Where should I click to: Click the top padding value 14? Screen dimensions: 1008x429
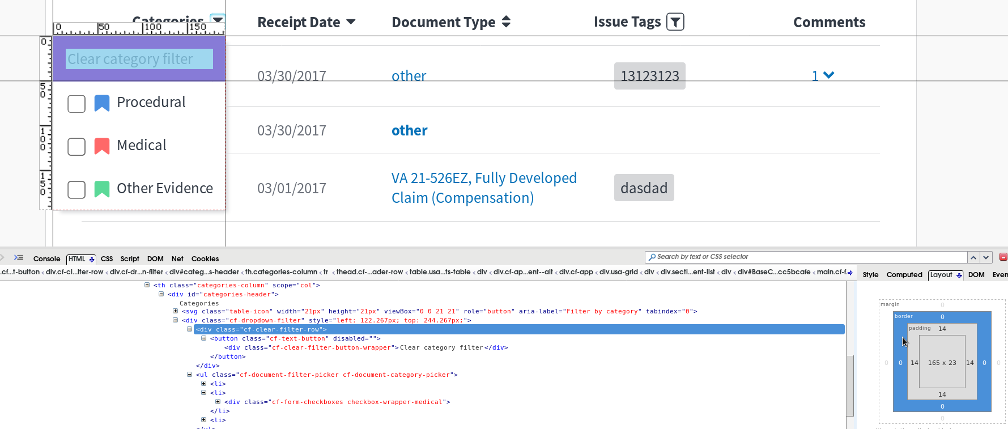point(942,329)
